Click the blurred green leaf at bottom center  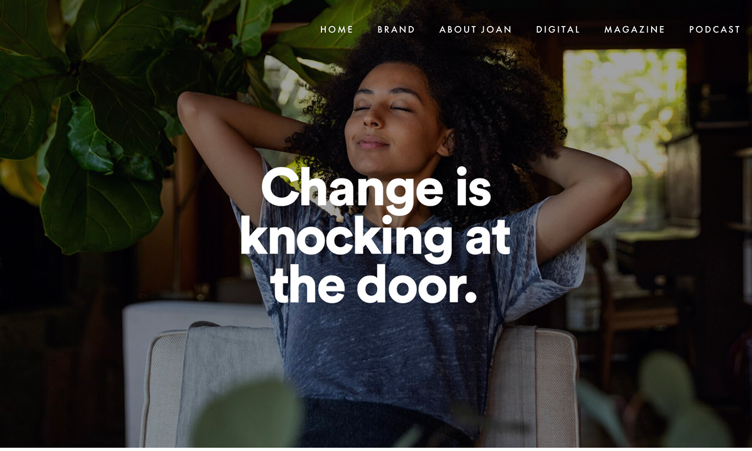[247, 415]
